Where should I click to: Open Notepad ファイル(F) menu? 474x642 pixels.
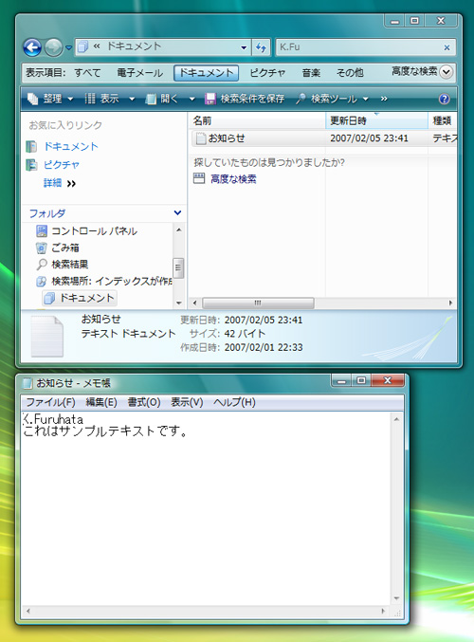coord(50,402)
